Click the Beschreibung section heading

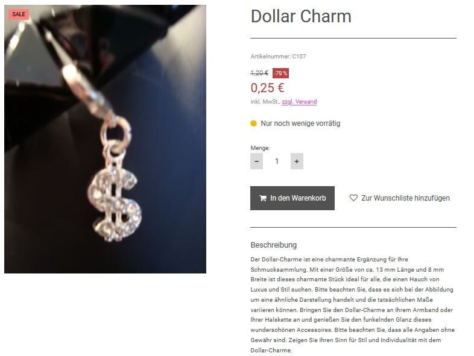274,245
